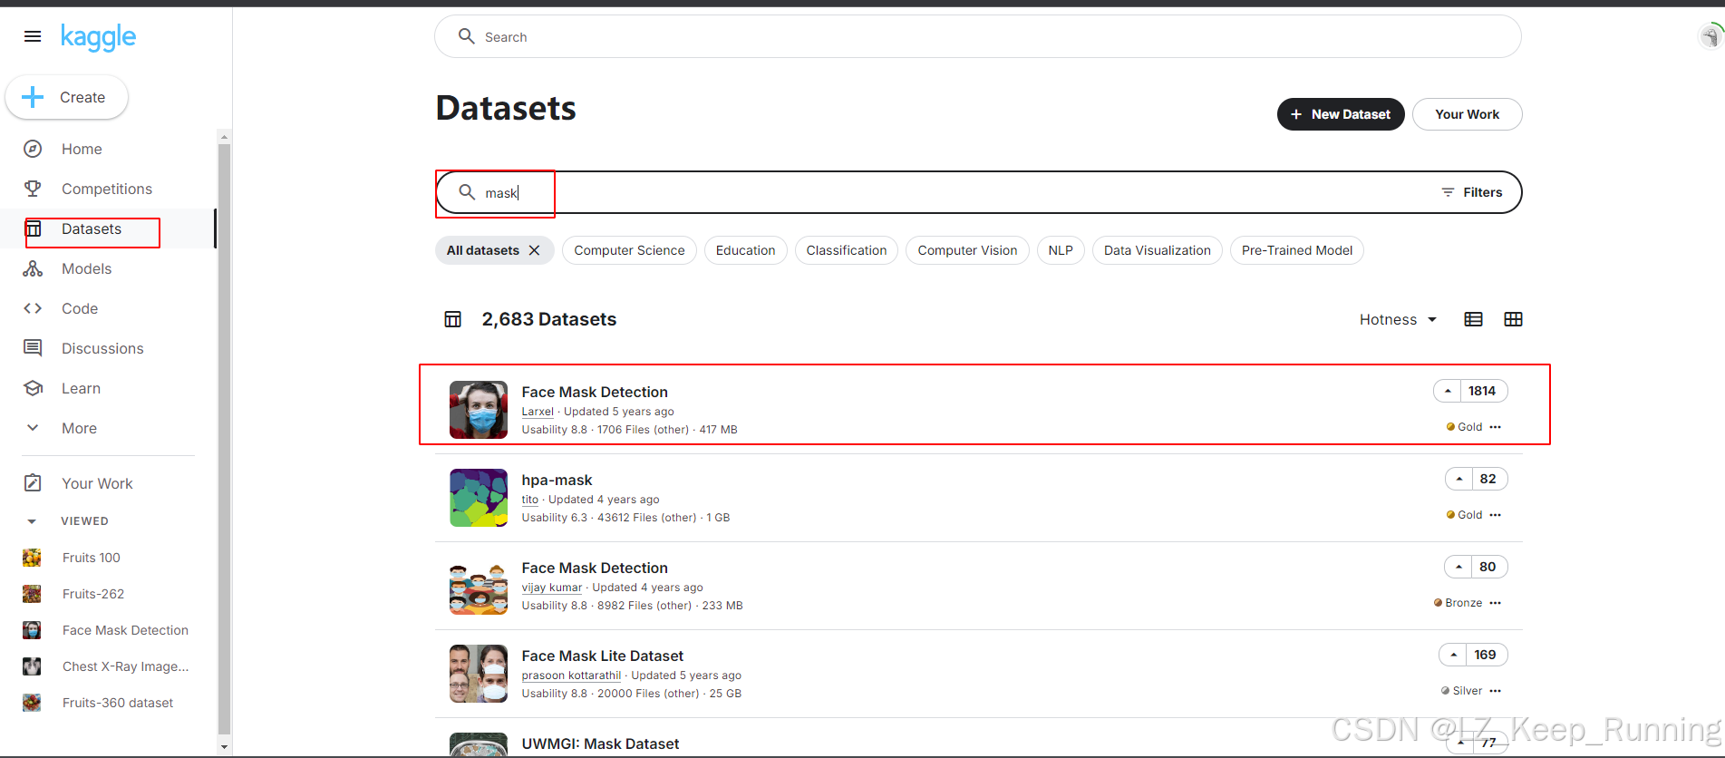Collapse the VIEWED section

[x=32, y=521]
